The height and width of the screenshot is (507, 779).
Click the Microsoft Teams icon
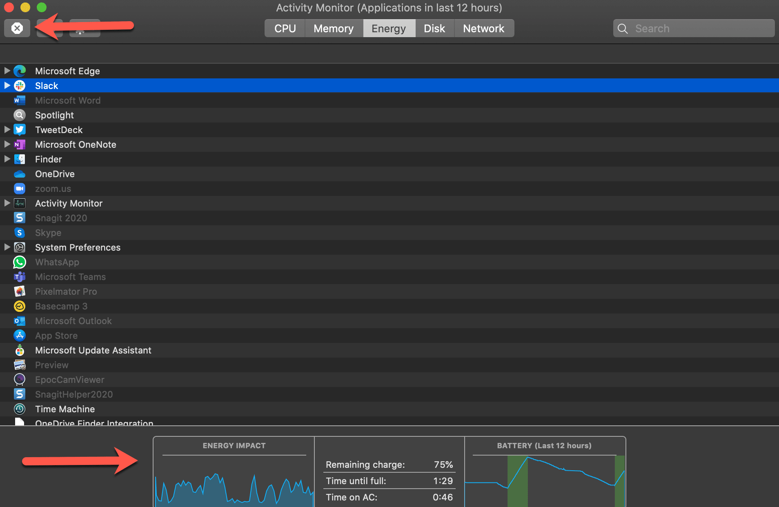[20, 277]
